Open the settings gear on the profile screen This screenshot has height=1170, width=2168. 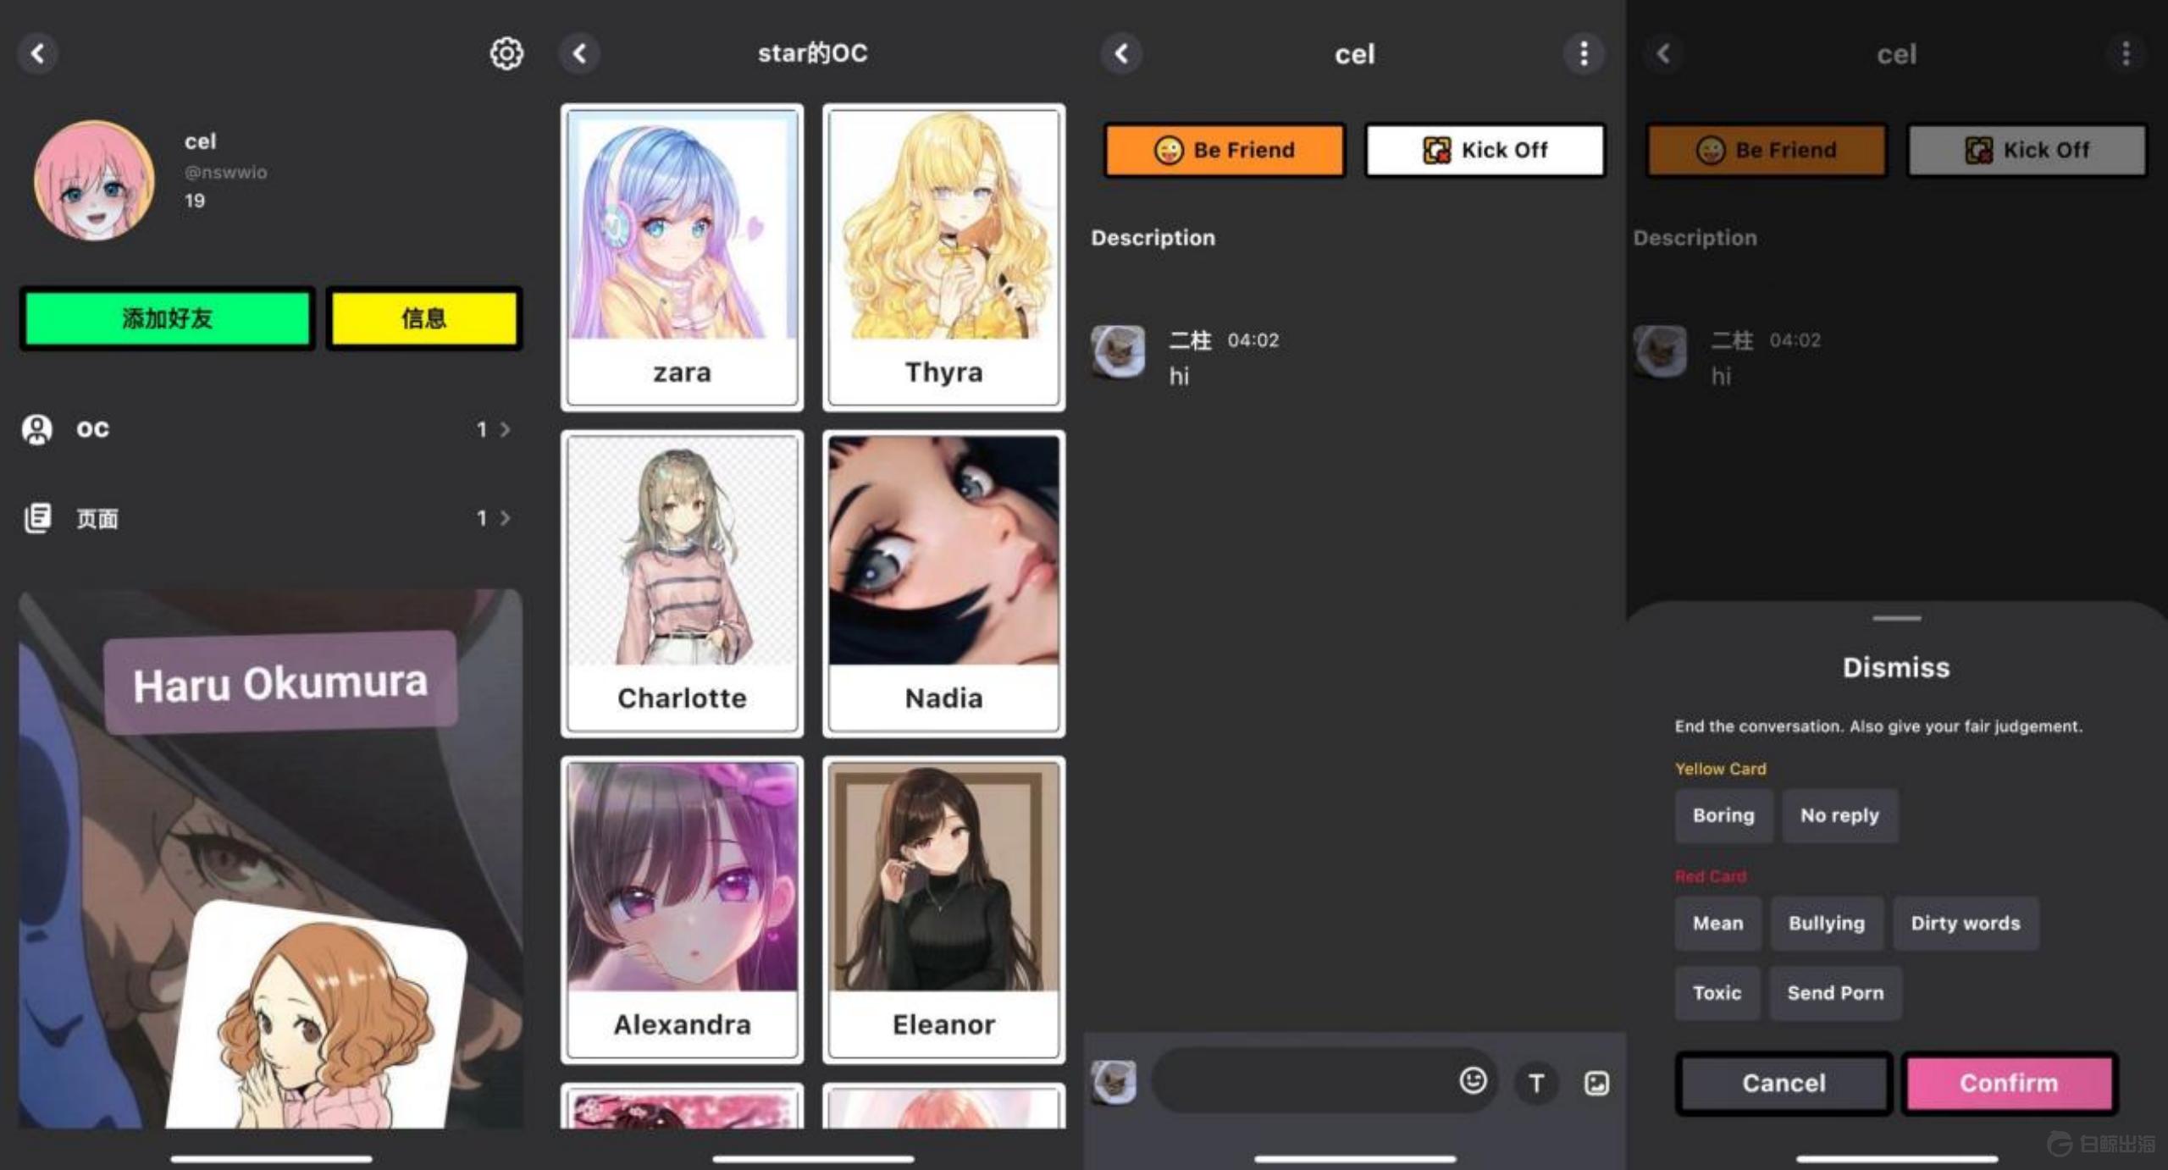coord(506,53)
